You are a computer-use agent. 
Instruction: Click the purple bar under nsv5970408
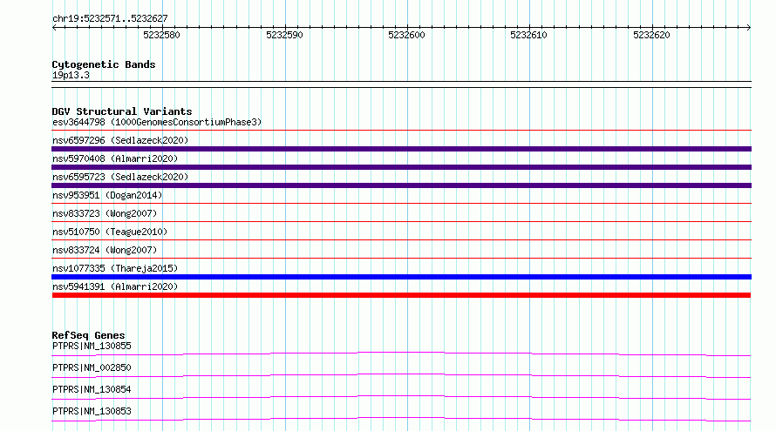[401, 167]
